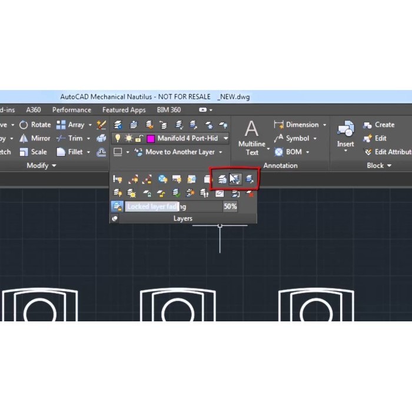Expand the Trim dropdown arrow

[x=88, y=138]
